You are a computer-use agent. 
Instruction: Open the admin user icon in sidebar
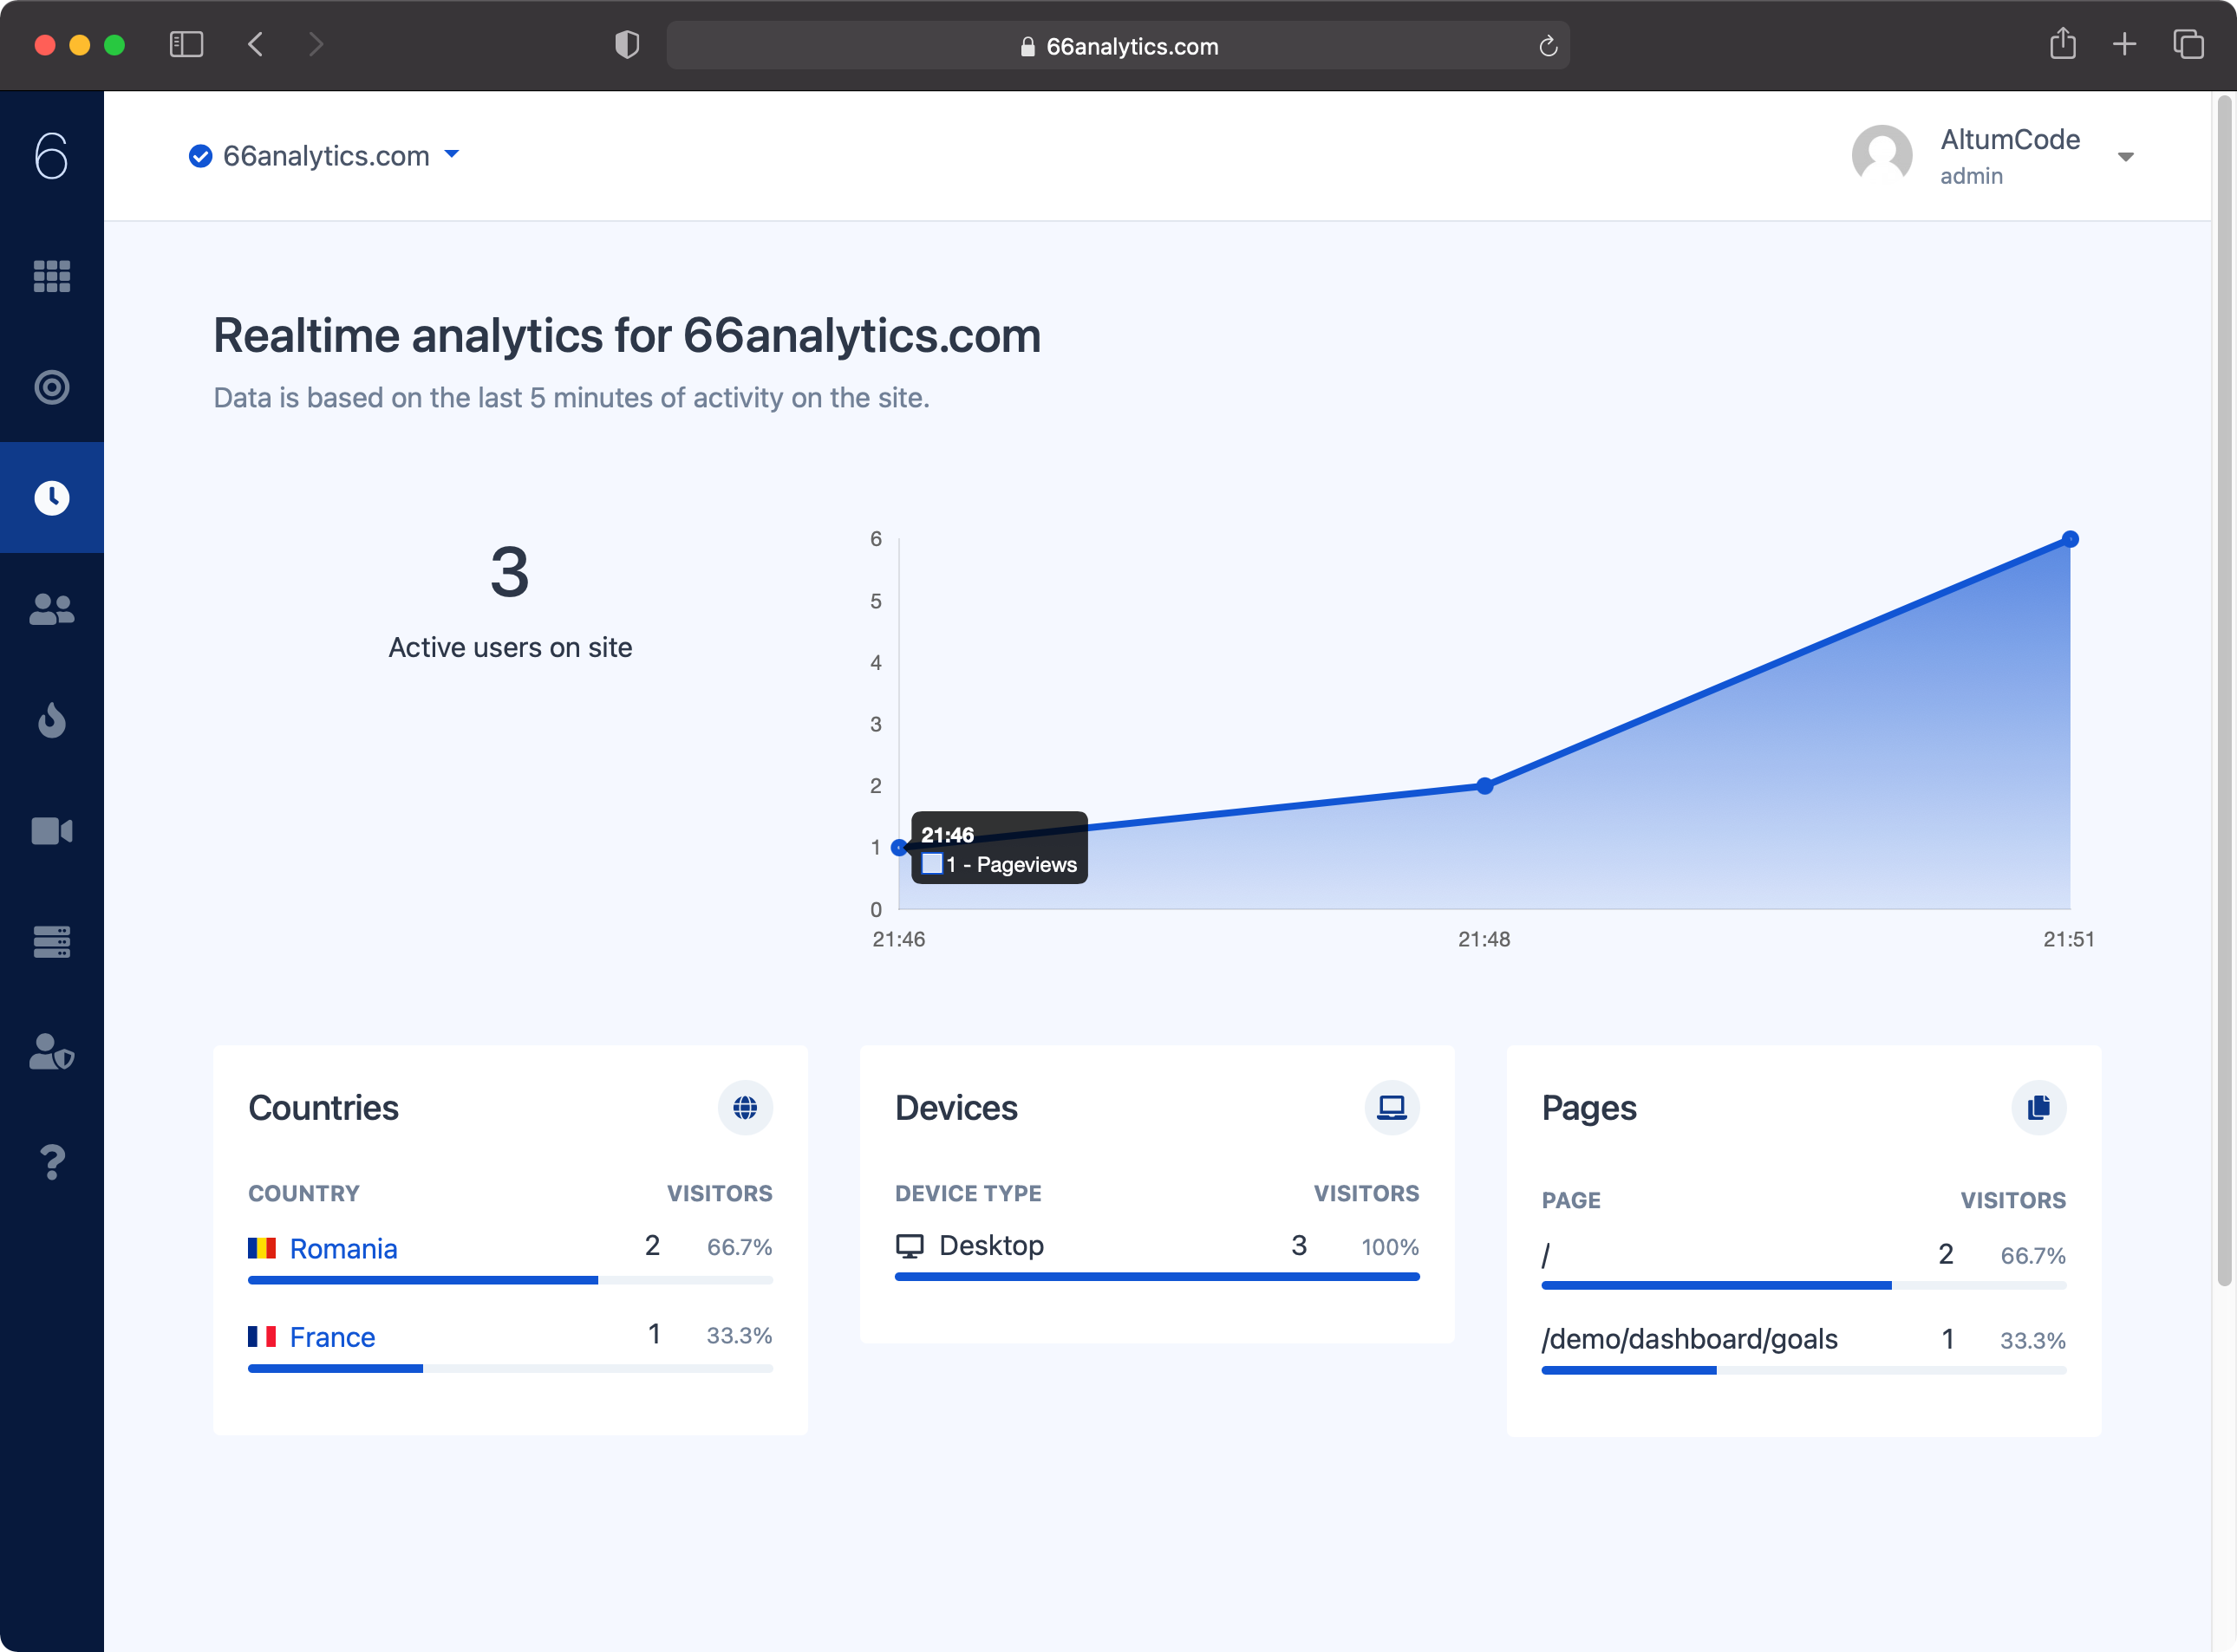51,1052
